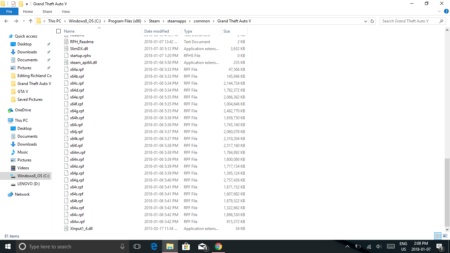Open Saved Pictures folder in Quick access
This screenshot has height=253, width=450.
click(x=30, y=99)
